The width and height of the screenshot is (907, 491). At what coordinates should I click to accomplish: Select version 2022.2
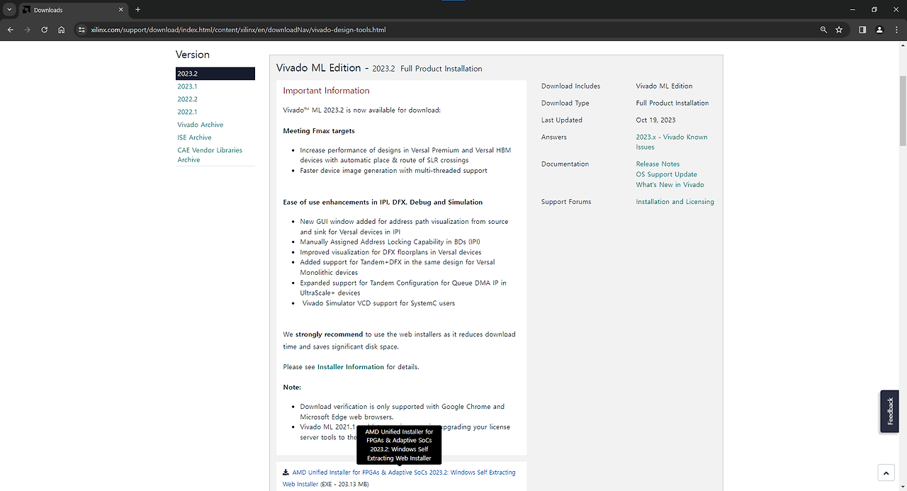(x=187, y=99)
